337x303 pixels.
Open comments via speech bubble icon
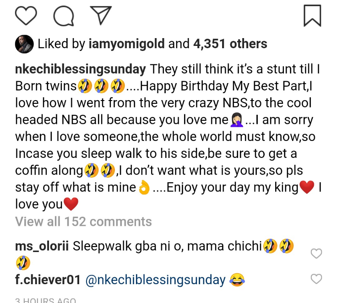63,16
